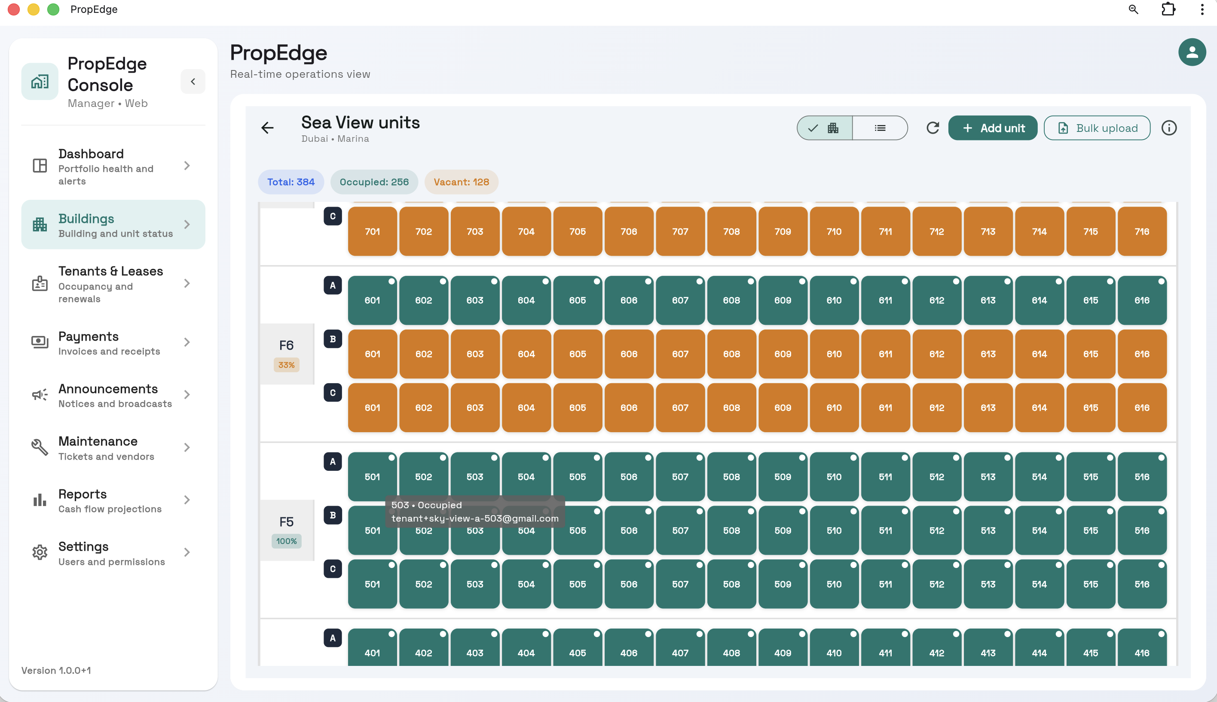Select occupied unit 610 in block A on floor 6

click(x=834, y=300)
